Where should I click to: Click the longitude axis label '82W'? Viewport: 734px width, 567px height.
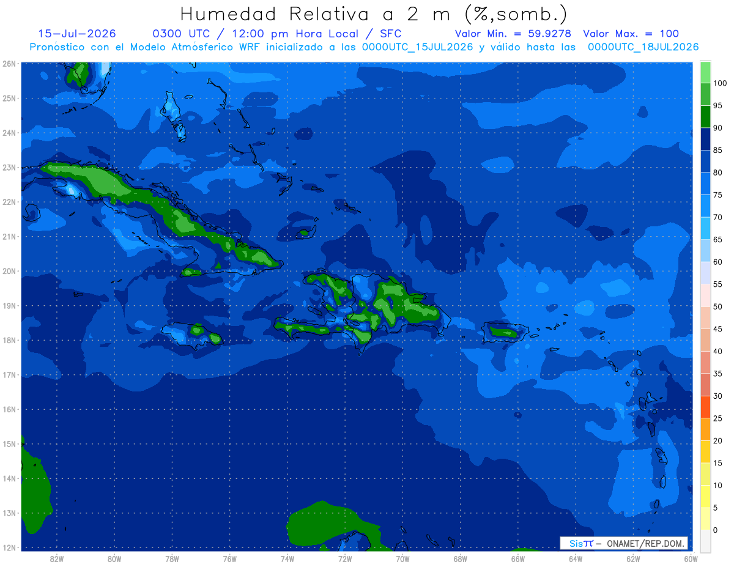pos(56,558)
